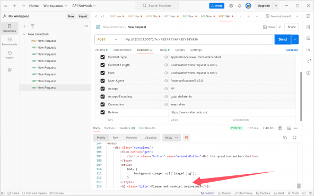Viewport: 314px width, 196px height.
Task: Click the headers table vertical scrollbar
Action: click(301, 96)
